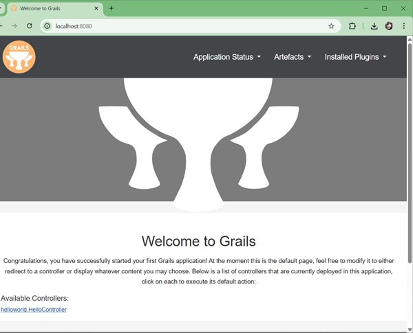Click the scrollbar up arrow
Screen dimensions: 413x333
click(x=410, y=39)
